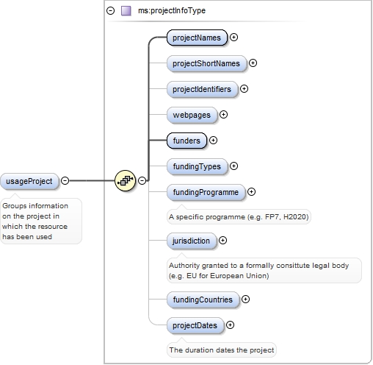Image resolution: width=373 pixels, height=365 pixels.
Task: Select the webpages element node
Action: tap(192, 115)
